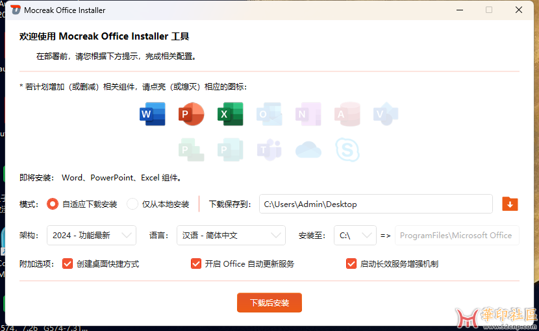
Task: Minimize the Mocreak Office Installer window
Action: click(460, 10)
